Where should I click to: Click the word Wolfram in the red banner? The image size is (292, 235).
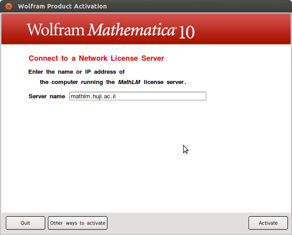56,30
